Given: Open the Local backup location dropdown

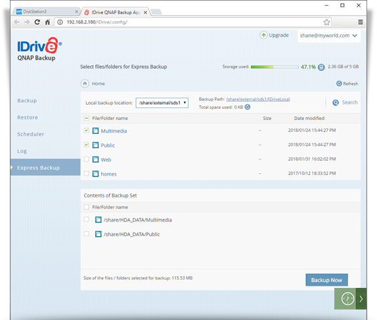Looking at the screenshot, I should [162, 103].
